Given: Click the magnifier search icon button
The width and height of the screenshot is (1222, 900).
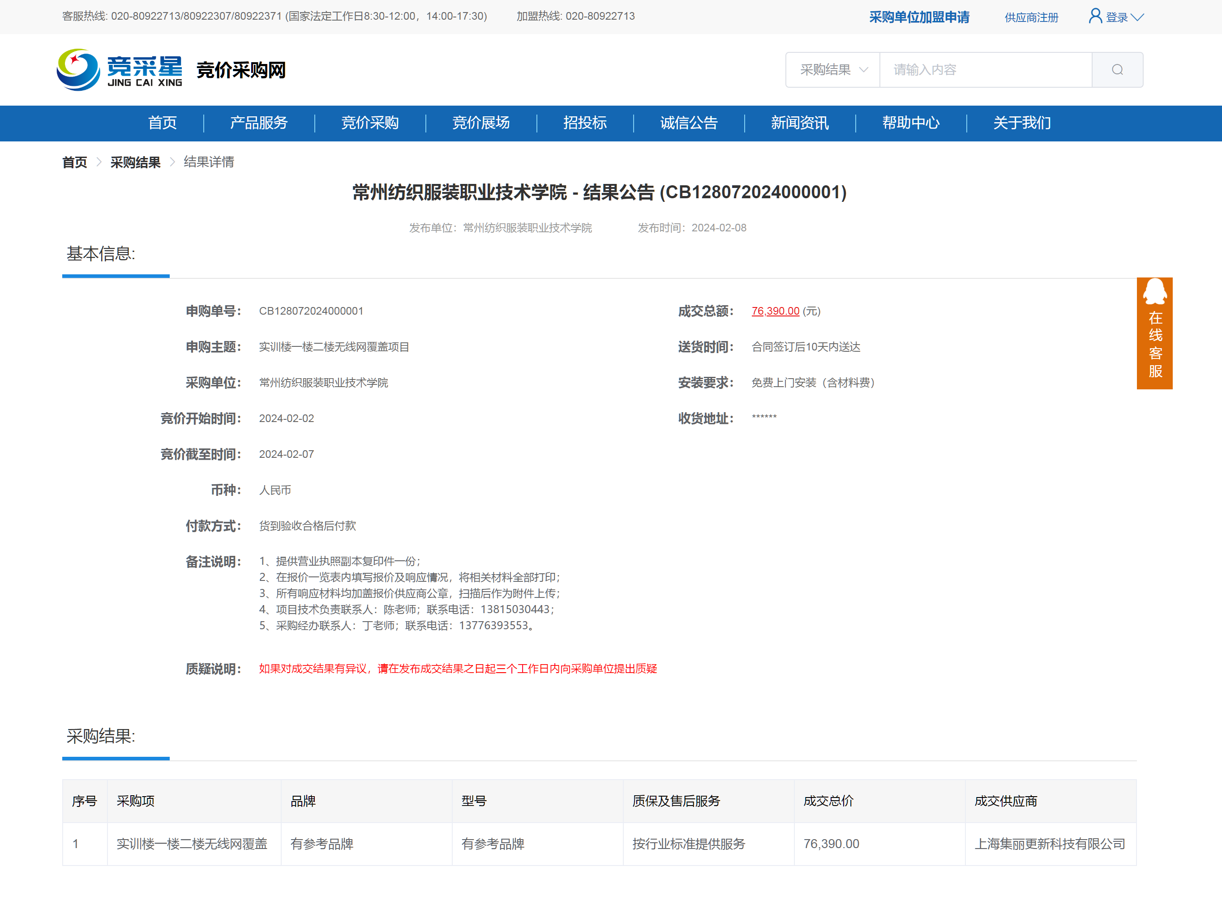Looking at the screenshot, I should pyautogui.click(x=1117, y=70).
